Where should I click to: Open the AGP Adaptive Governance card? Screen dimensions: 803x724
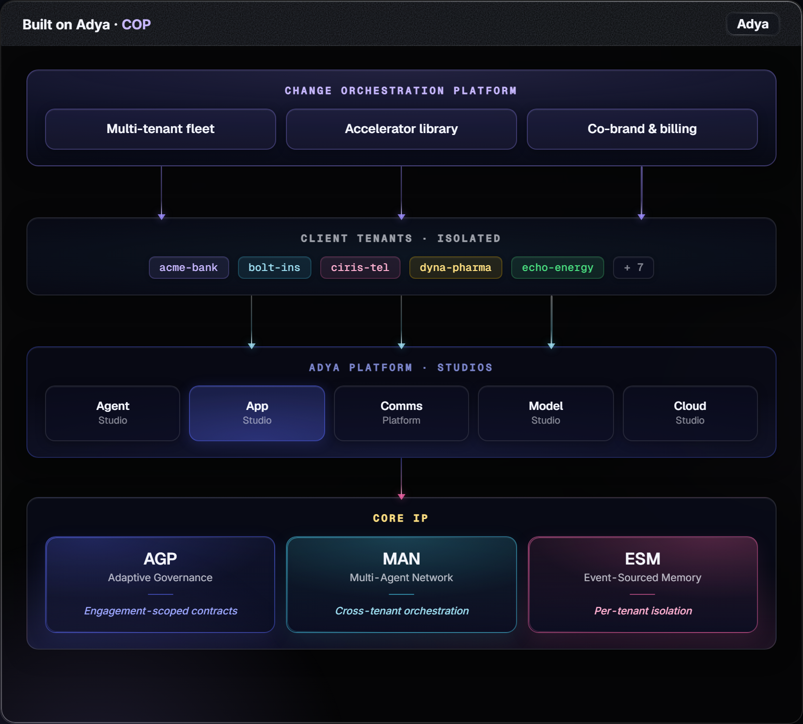[160, 585]
